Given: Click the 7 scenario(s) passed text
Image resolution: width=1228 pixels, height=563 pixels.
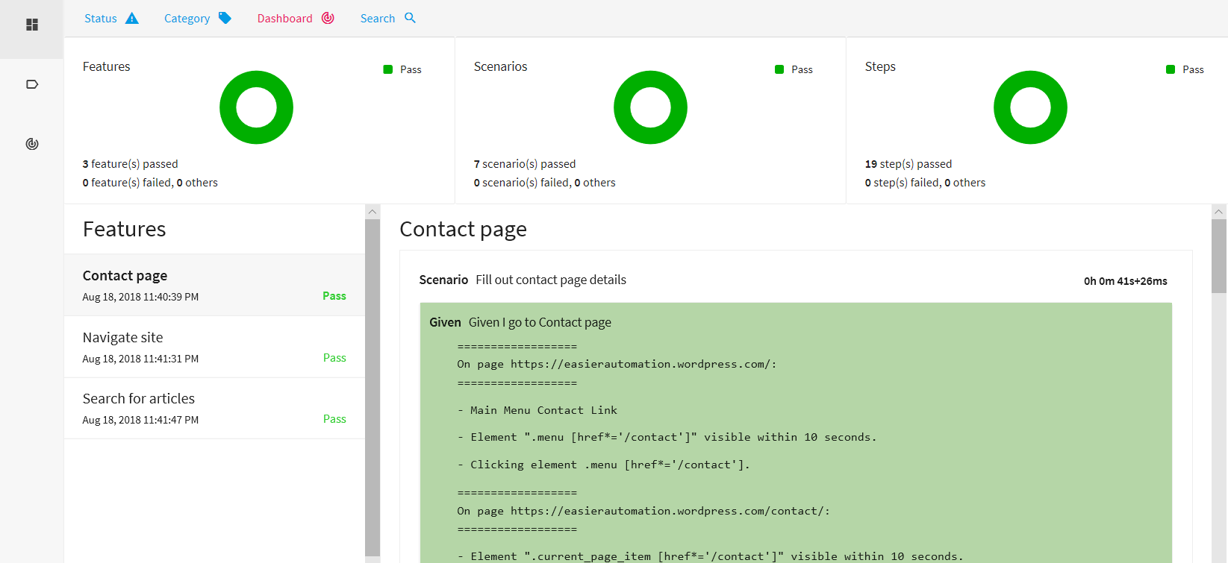Looking at the screenshot, I should click(x=525, y=164).
